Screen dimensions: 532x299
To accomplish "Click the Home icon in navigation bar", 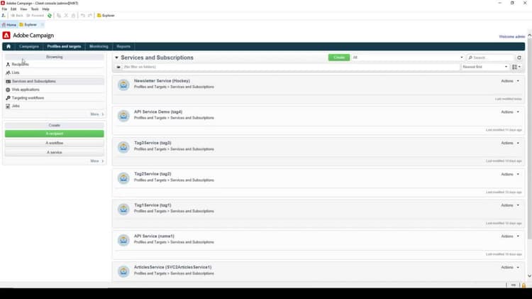I will point(9,46).
